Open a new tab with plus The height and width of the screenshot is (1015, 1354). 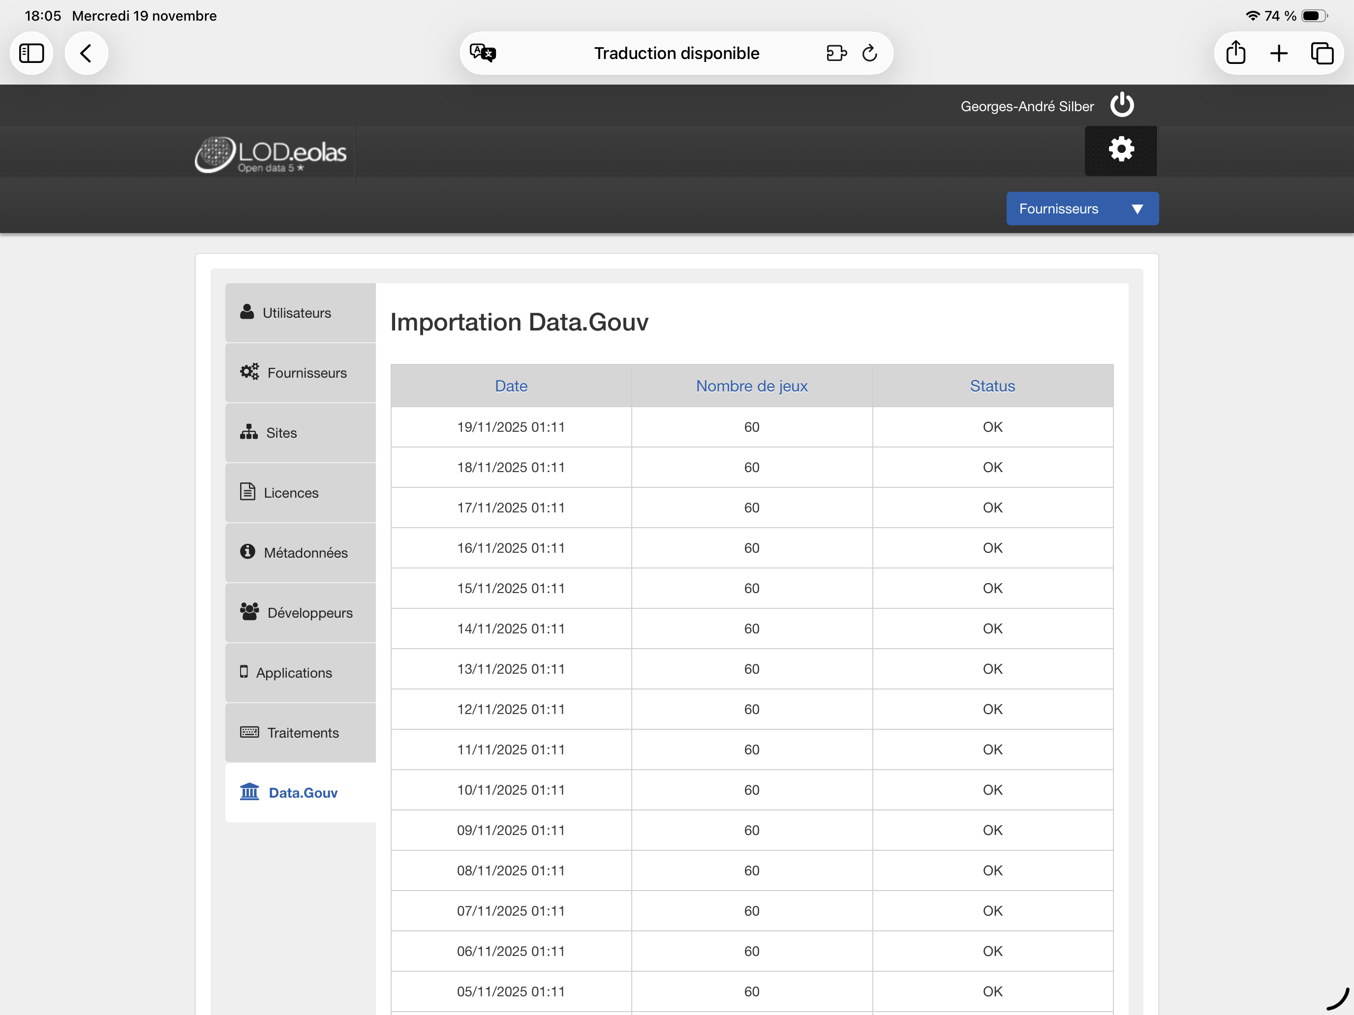click(x=1279, y=53)
